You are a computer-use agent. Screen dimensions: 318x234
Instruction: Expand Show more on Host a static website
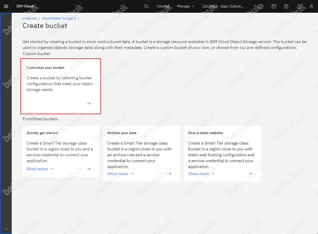[x=201, y=174]
